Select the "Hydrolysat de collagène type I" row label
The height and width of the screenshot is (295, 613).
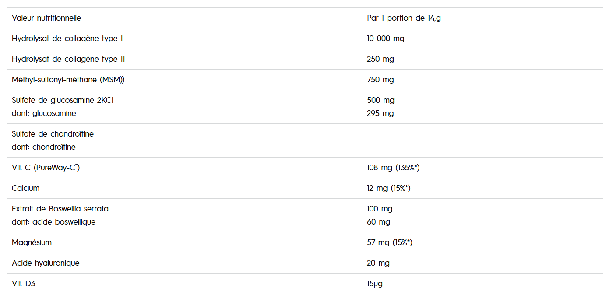pos(67,39)
